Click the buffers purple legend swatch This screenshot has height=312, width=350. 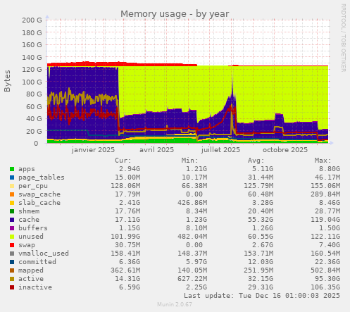click(x=12, y=228)
